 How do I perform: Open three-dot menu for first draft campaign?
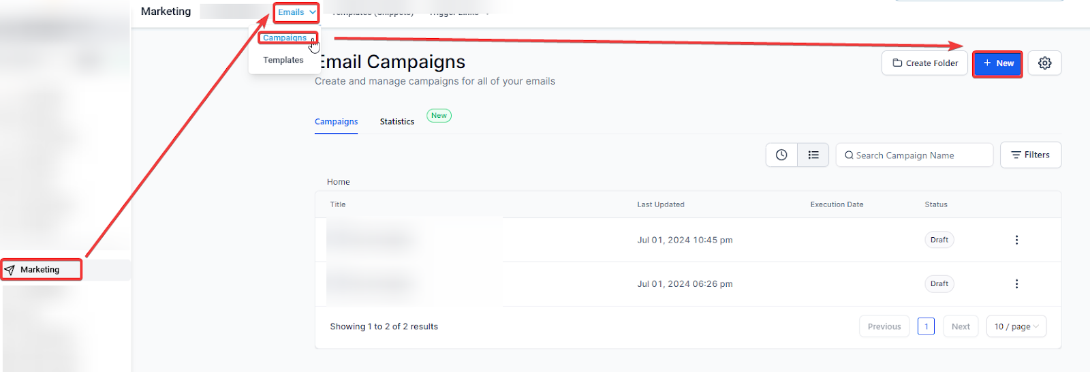tap(1016, 240)
